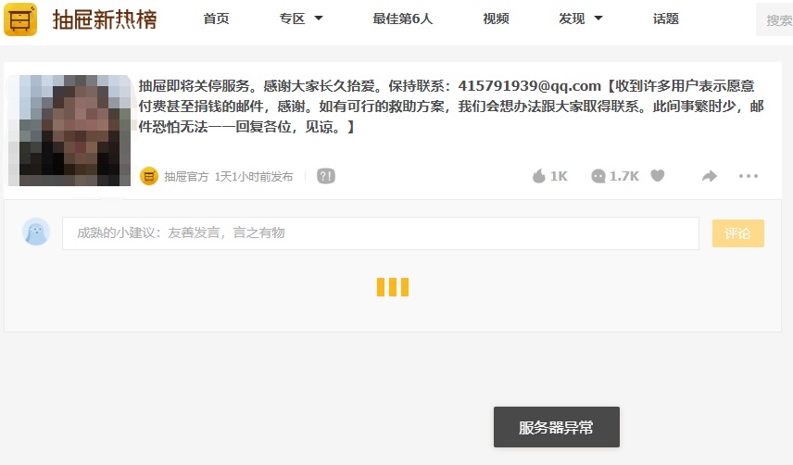793x465 pixels.
Task: Upvote the post with flame icon
Action: 539,176
